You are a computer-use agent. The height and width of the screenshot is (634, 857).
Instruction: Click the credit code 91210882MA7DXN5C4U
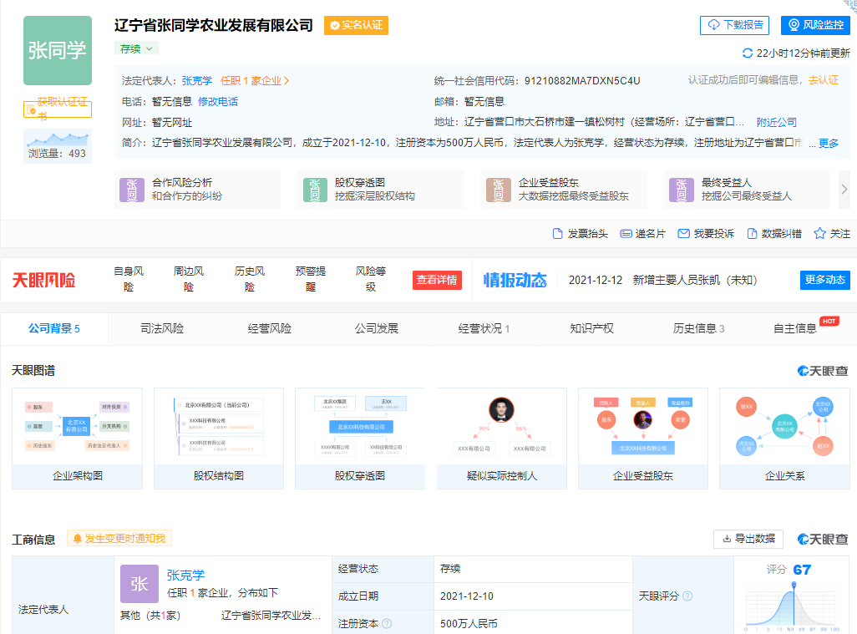click(582, 81)
